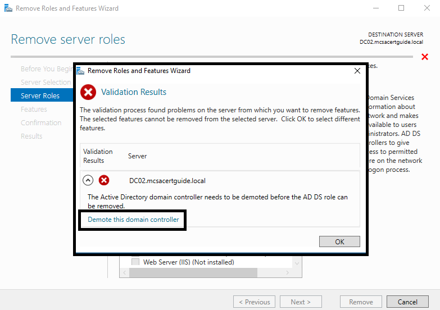Click the roles list horizontal scrollbar
440x310 pixels.
(193, 272)
